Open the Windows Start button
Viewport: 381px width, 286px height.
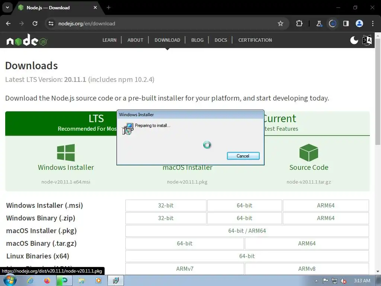9,280
